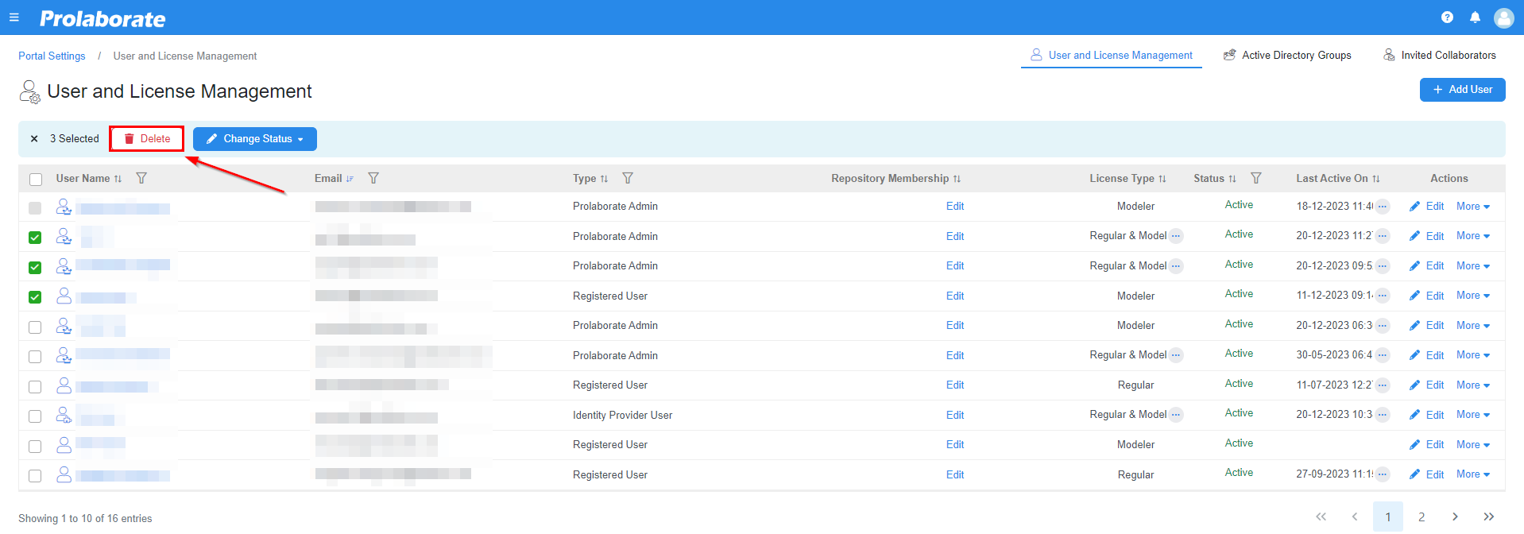Go to the next page arrow
The image size is (1524, 534).
click(1455, 517)
